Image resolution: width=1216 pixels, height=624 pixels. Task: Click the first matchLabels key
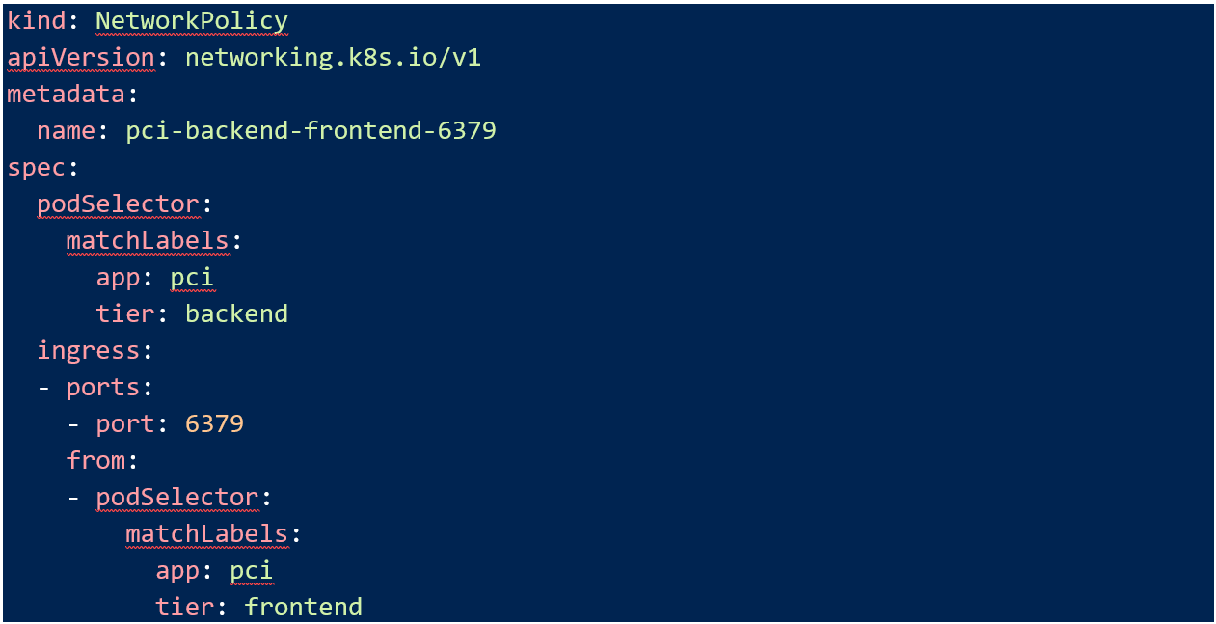pyautogui.click(x=148, y=241)
